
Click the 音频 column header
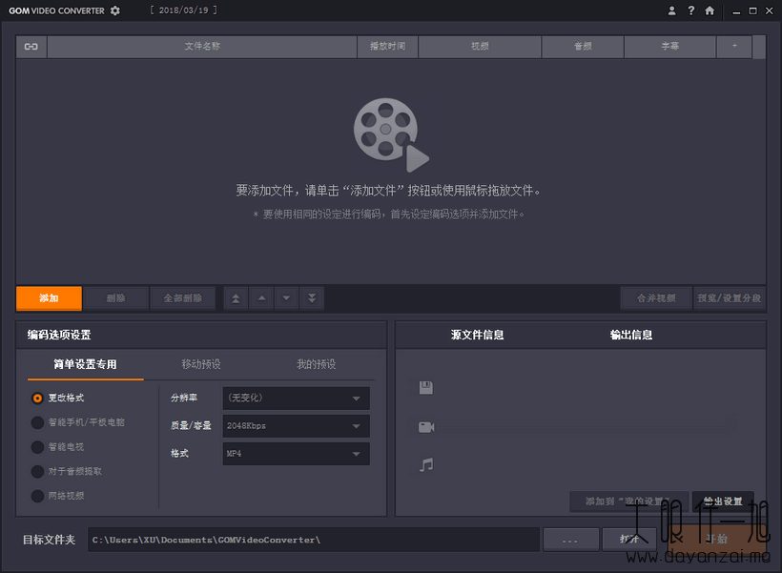[583, 47]
